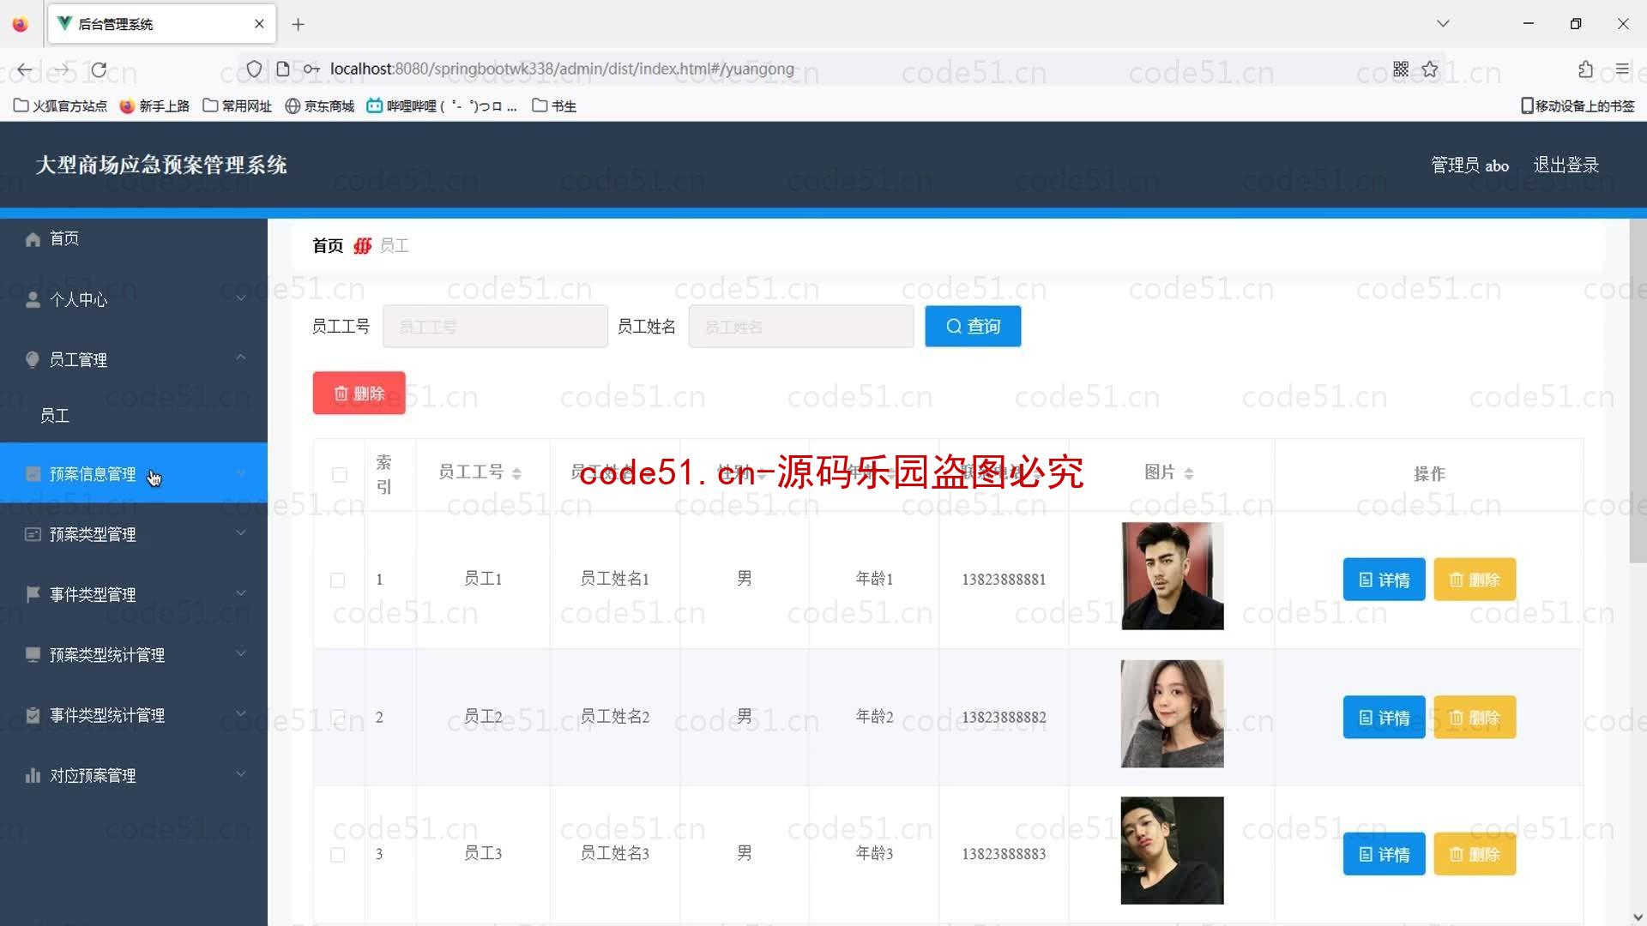This screenshot has width=1647, height=926.
Task: Click the 删除 batch delete button
Action: [359, 393]
